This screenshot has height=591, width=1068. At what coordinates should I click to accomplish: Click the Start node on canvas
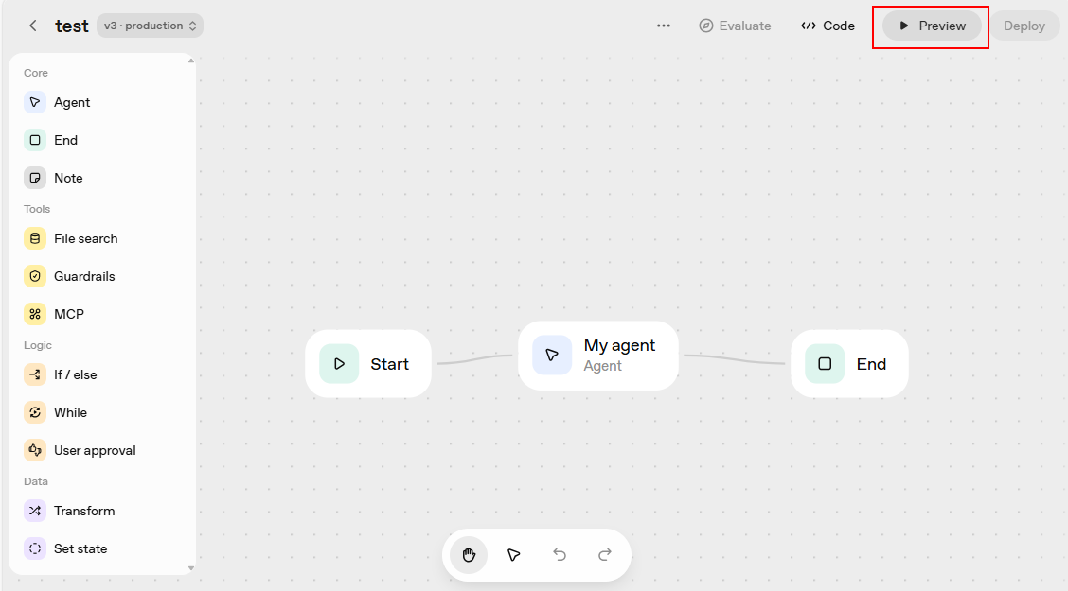[368, 364]
